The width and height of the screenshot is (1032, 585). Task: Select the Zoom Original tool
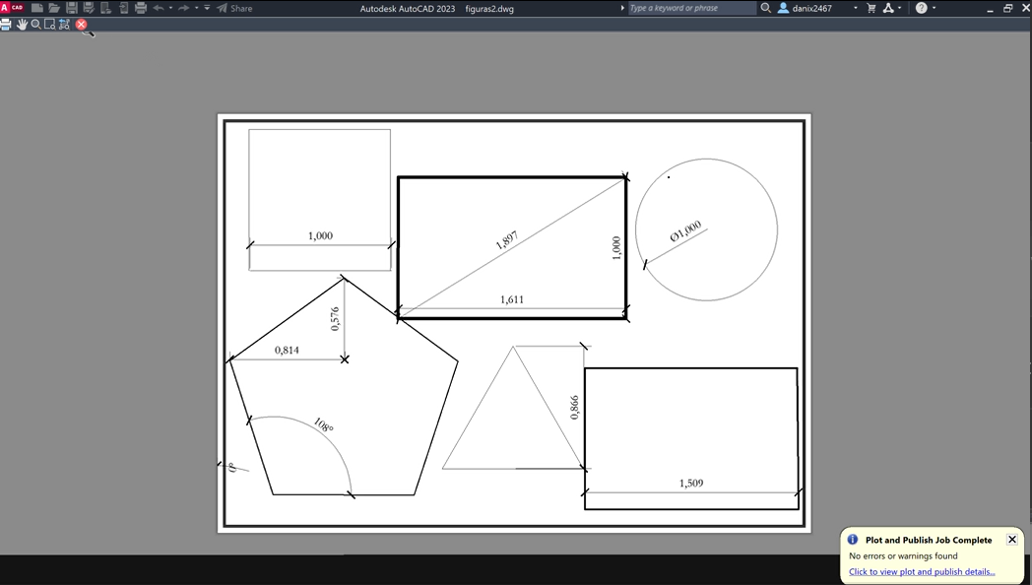64,25
